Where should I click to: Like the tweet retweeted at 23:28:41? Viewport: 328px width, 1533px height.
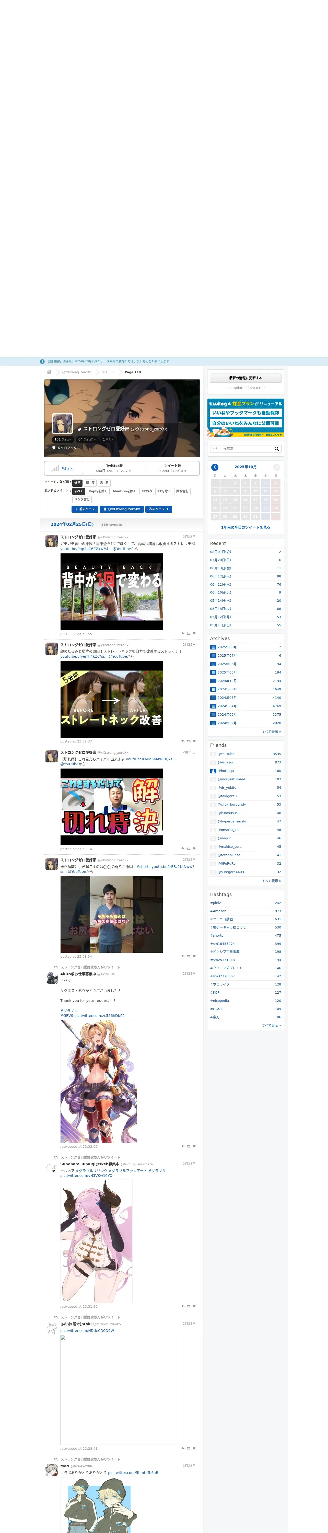click(194, 1448)
